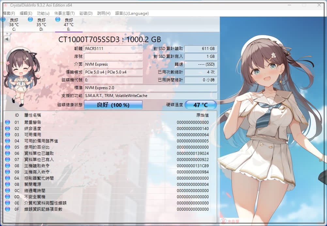Click the status orb for attribute 0B
This screenshot has height=226, width=327.
click(8, 184)
